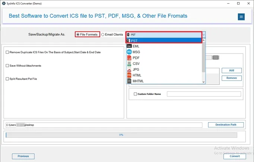Screen dimensions: 254x162
Task: Choose JPG from the format list
Action: point(164,70)
